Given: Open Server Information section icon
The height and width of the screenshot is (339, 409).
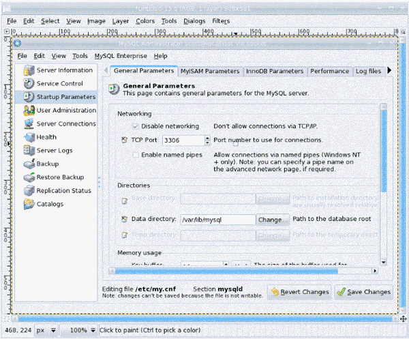Looking at the screenshot, I should 29,70.
